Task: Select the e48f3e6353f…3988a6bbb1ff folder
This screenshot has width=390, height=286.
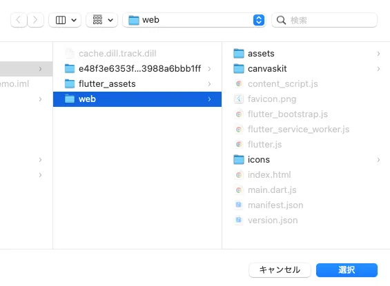Action: [137, 69]
